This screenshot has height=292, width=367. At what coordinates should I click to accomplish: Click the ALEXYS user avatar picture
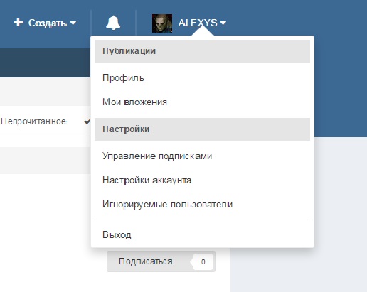pos(162,23)
